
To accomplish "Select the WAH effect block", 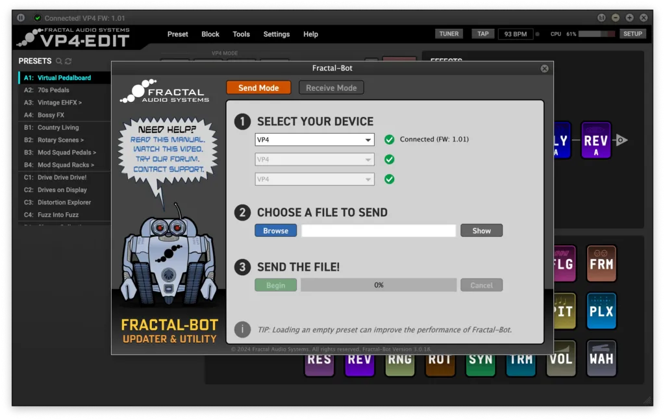I will [601, 358].
